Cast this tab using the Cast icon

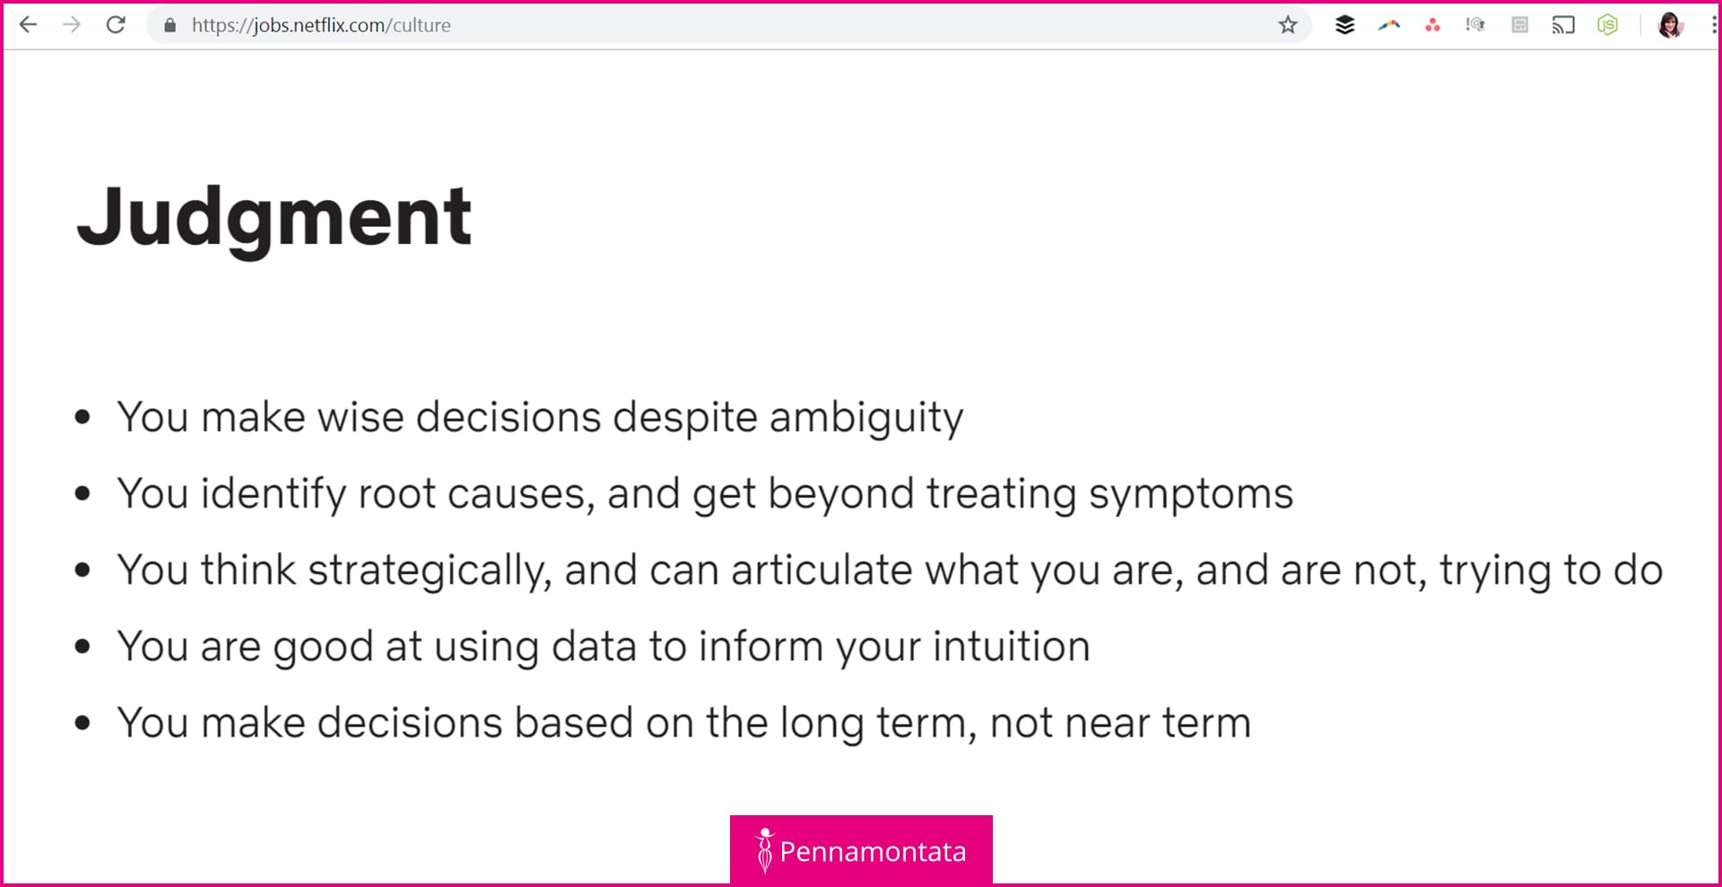click(1563, 25)
